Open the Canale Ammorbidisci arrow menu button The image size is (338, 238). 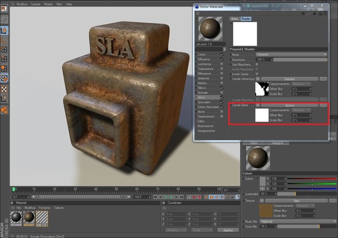click(258, 79)
